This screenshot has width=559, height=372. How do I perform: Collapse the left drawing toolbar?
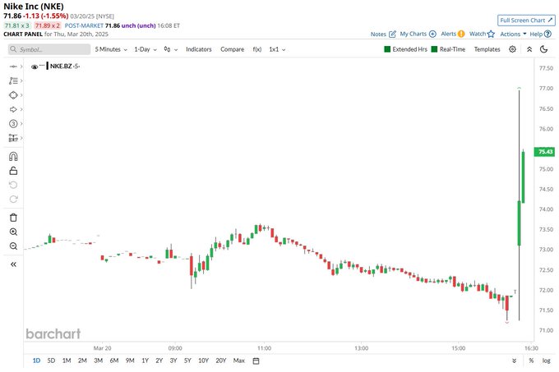[x=13, y=264]
